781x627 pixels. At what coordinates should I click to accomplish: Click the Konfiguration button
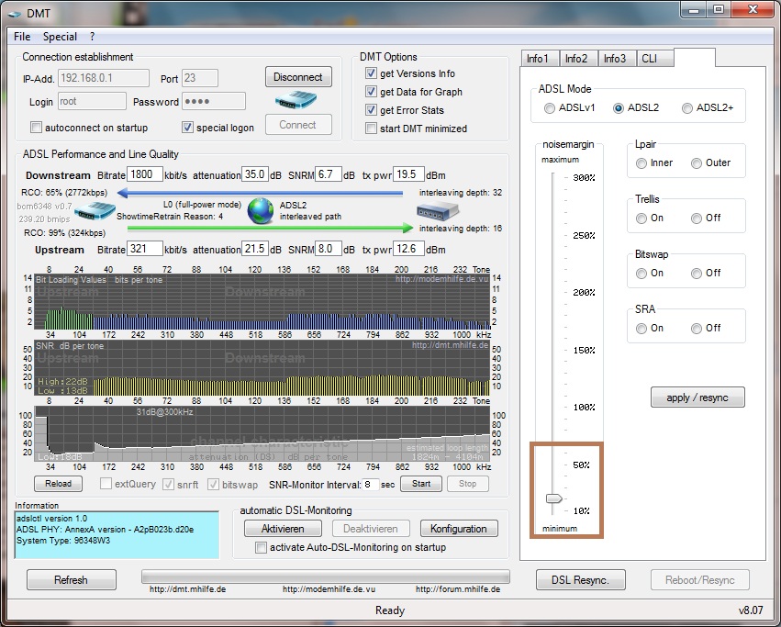point(459,529)
